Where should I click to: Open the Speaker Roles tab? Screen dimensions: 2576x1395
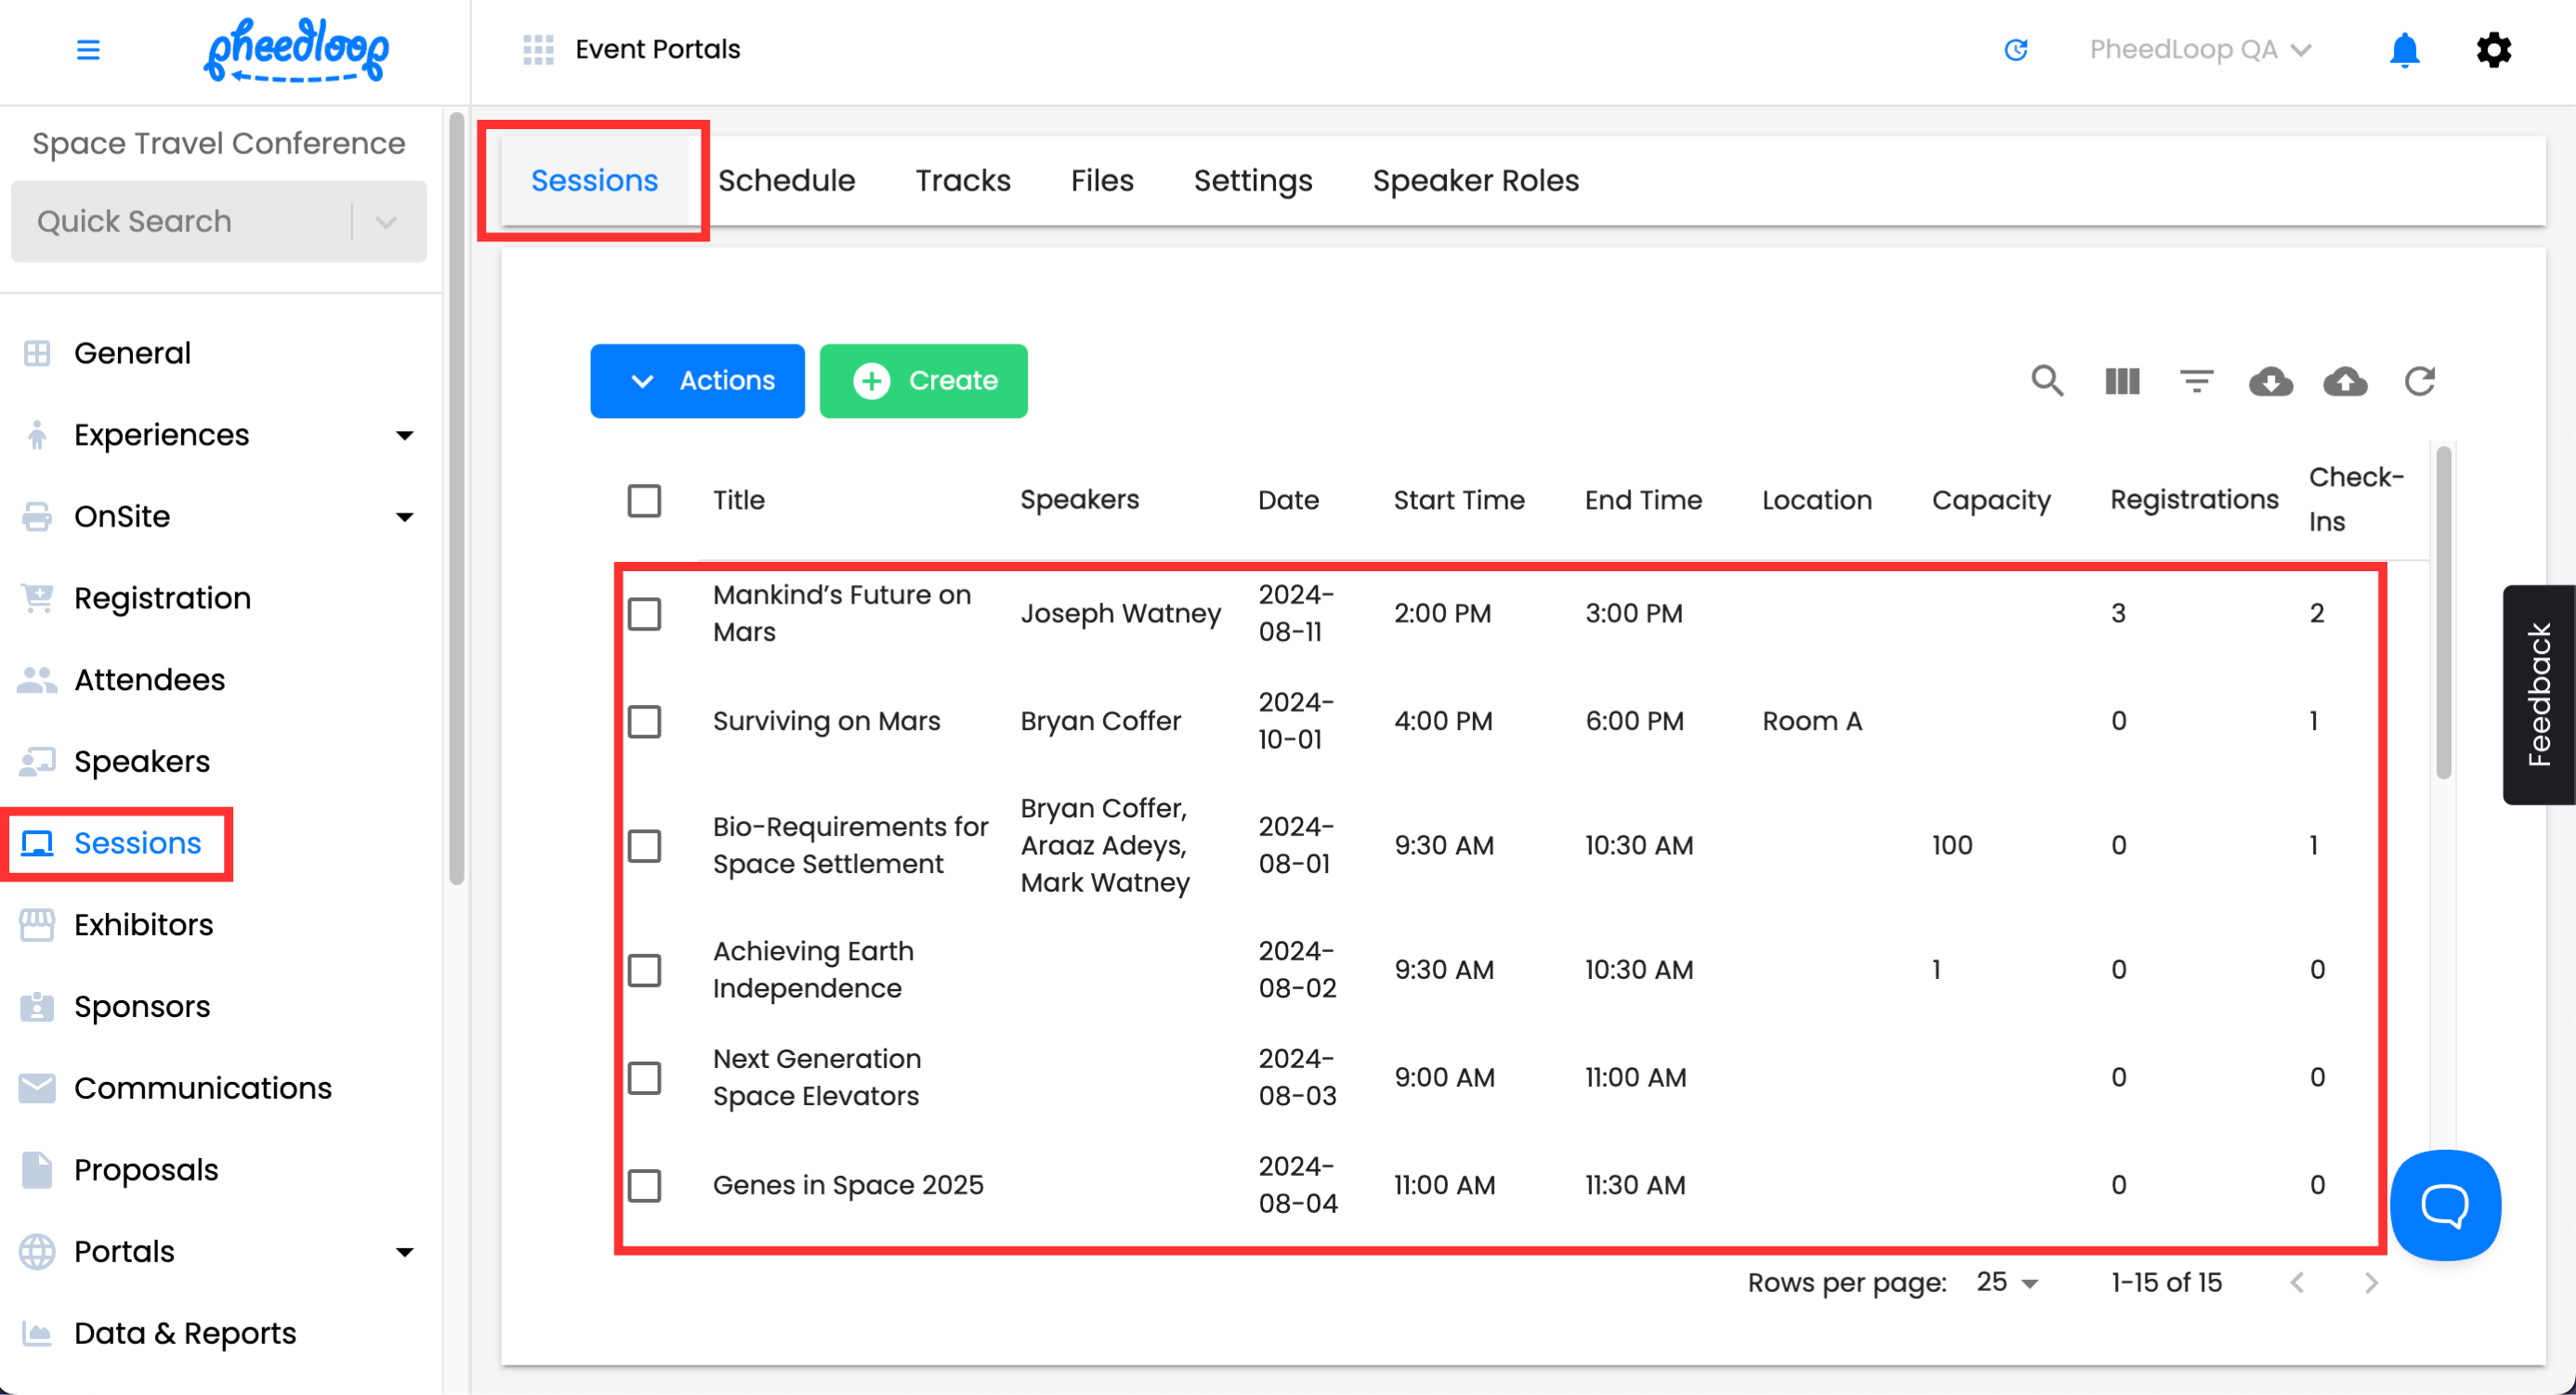(1475, 181)
